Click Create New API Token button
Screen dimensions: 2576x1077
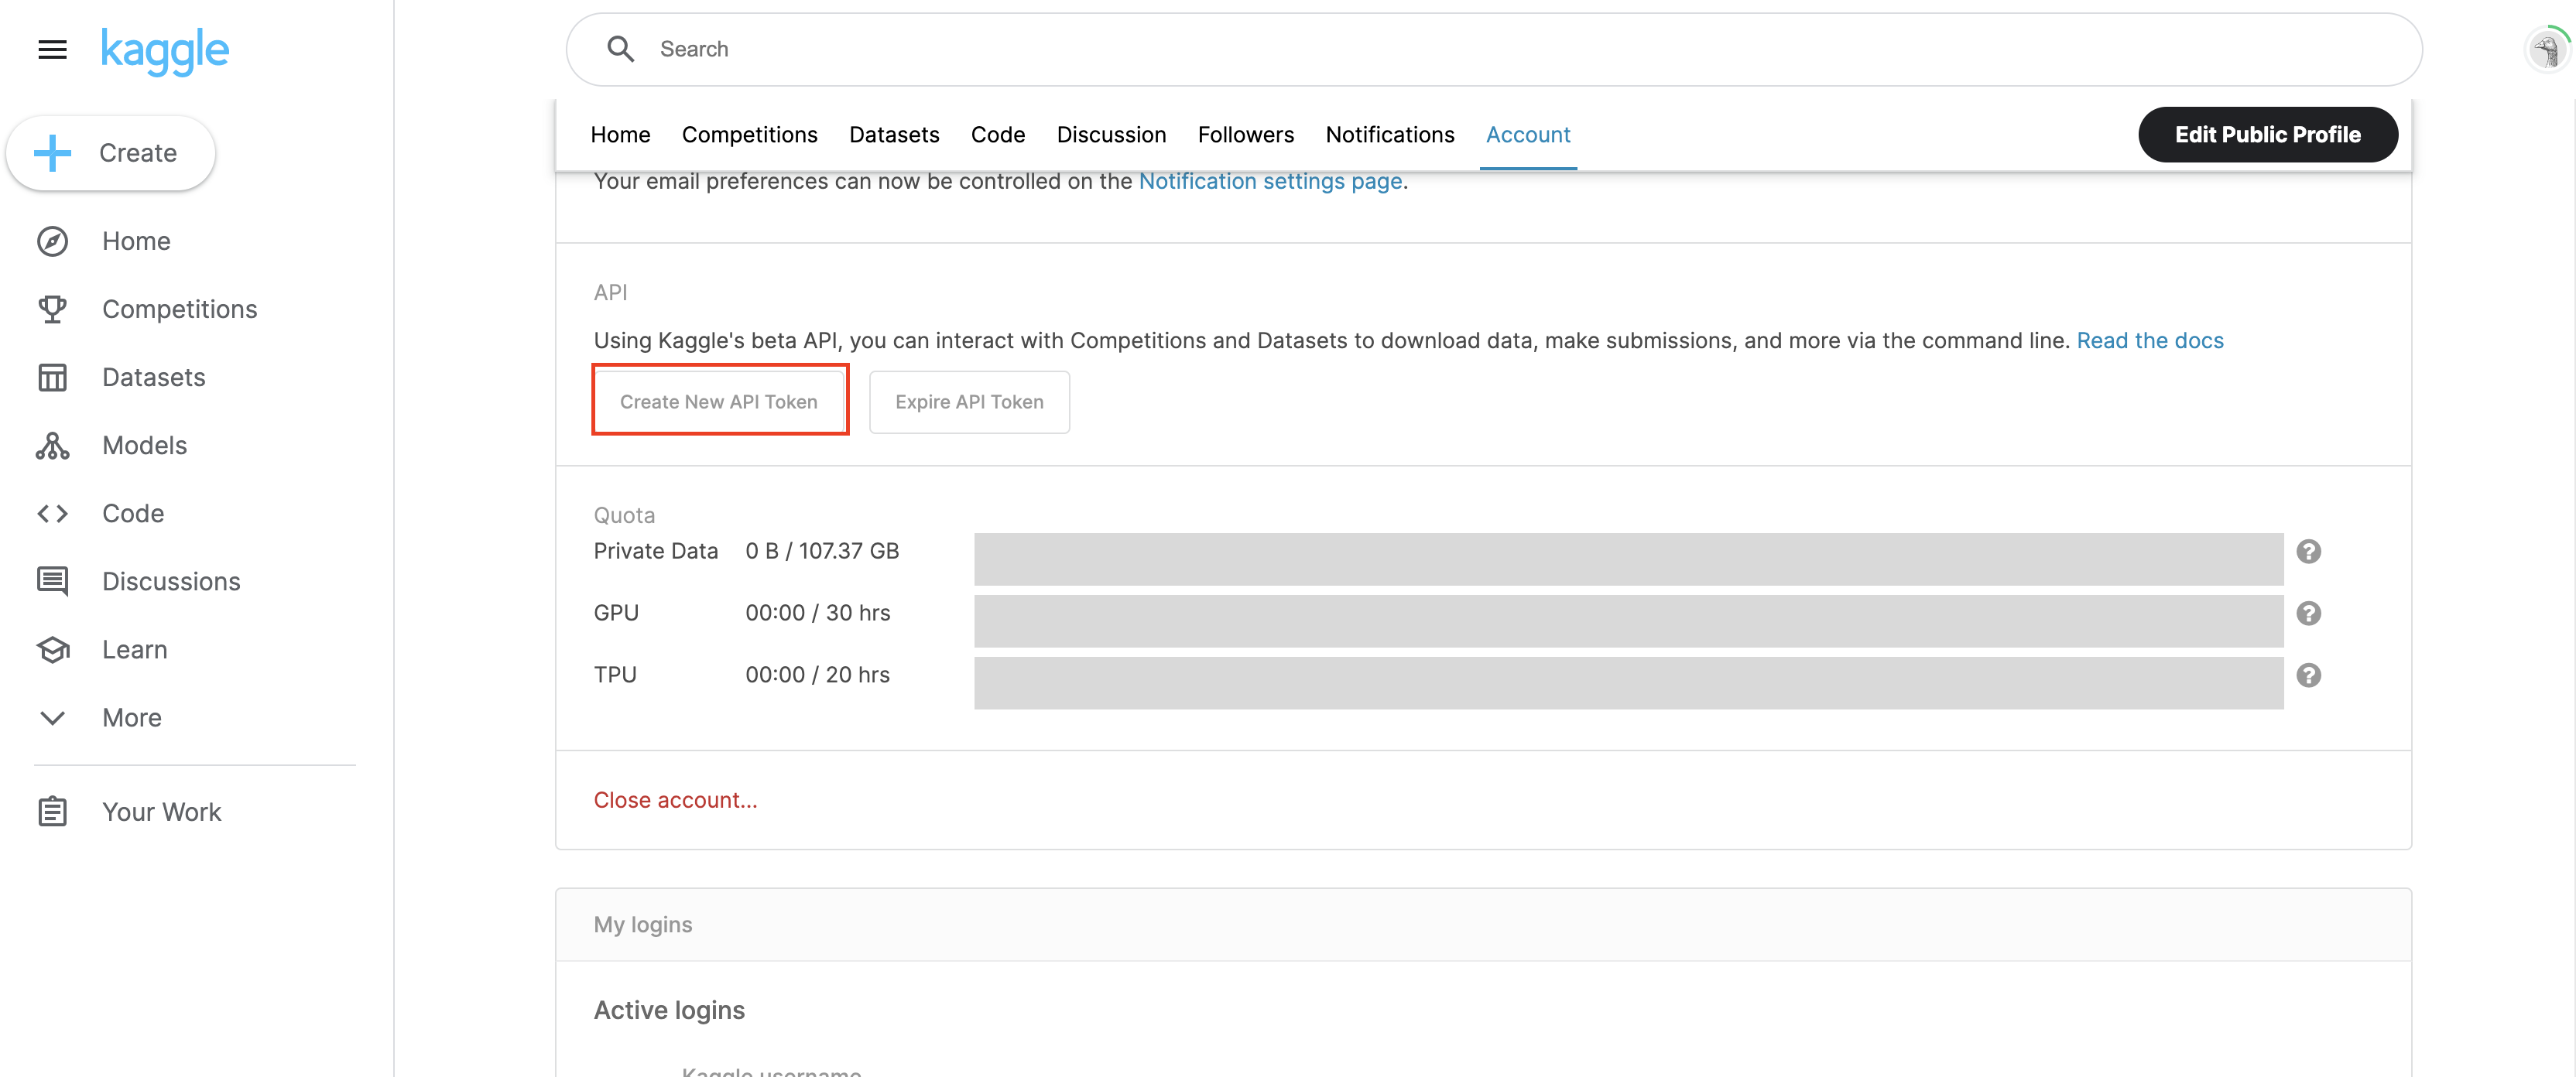click(719, 401)
